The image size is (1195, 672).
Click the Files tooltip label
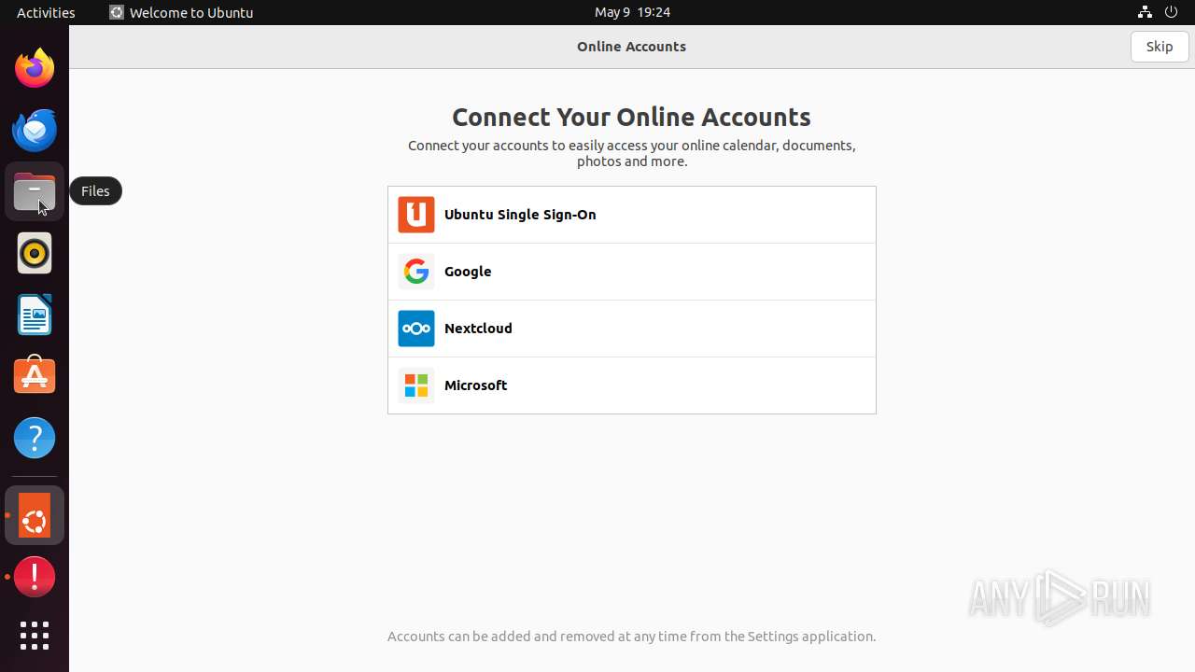(x=95, y=191)
